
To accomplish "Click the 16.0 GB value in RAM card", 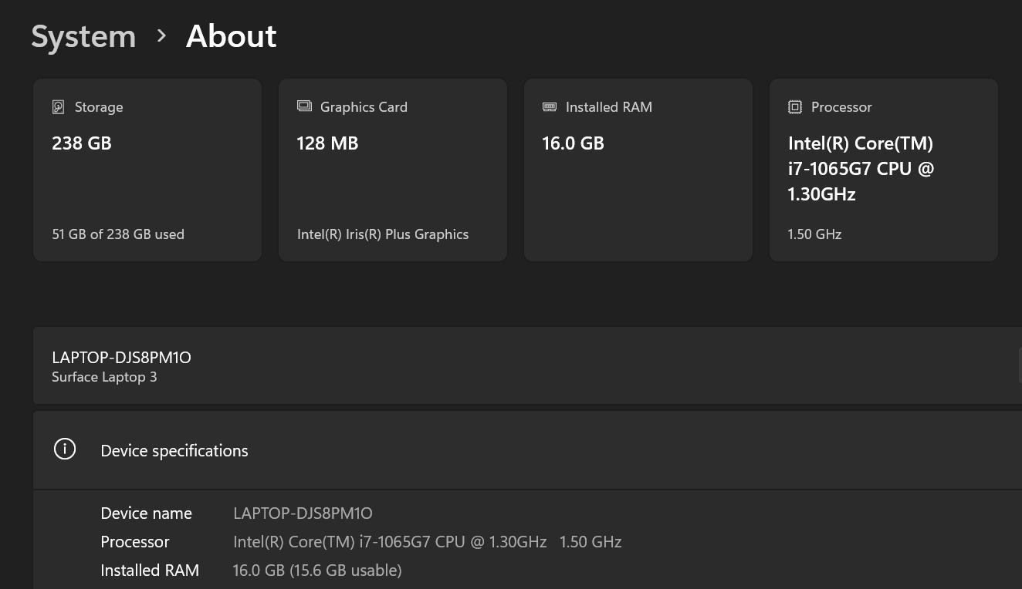I will coord(573,143).
